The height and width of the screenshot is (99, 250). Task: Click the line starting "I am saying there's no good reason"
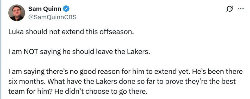point(126,72)
